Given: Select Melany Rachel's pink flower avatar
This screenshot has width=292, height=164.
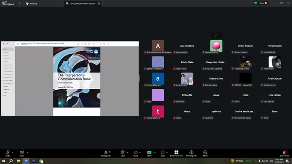Looking at the screenshot, I should click(x=216, y=46).
